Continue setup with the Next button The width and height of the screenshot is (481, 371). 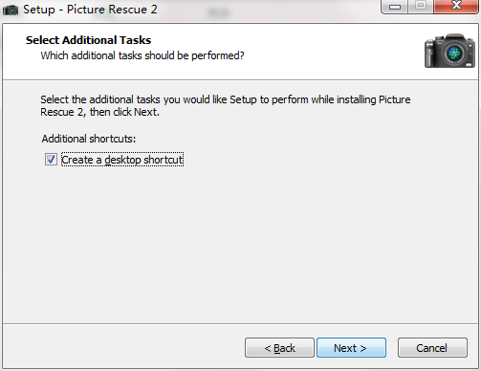pyautogui.click(x=351, y=348)
